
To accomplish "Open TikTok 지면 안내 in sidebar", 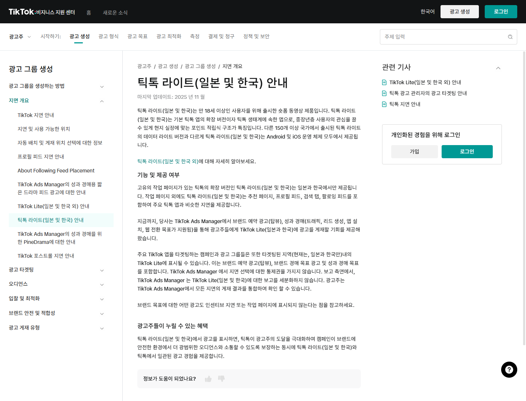I will tap(36, 115).
